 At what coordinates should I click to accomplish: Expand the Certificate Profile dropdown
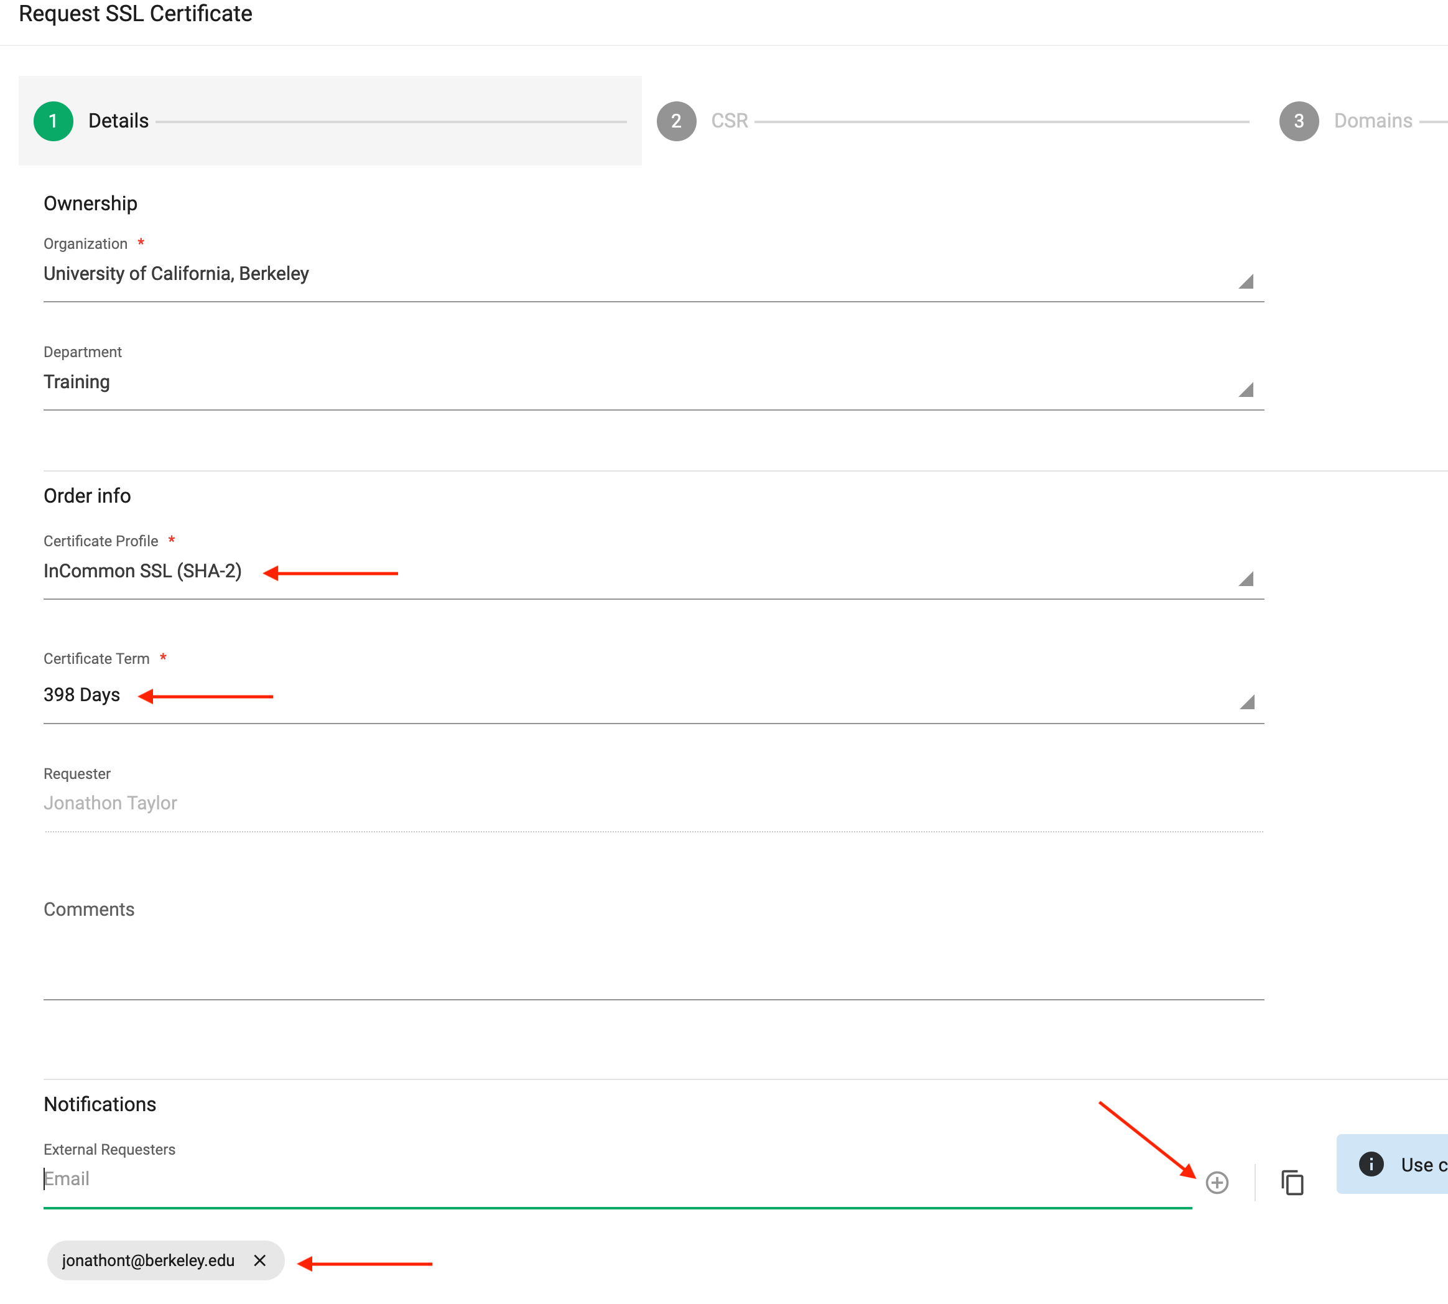1248,577
